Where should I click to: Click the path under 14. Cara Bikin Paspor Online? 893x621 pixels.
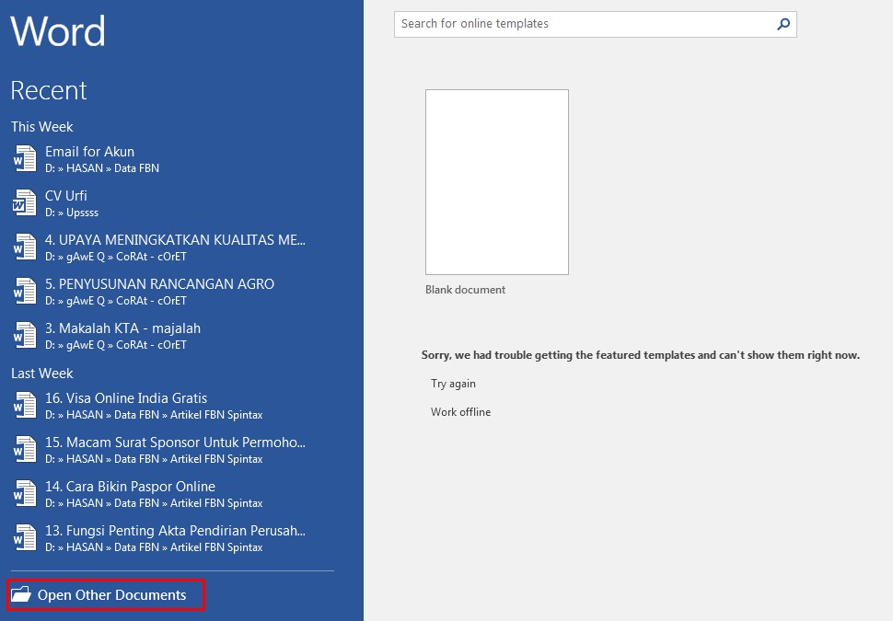[154, 503]
